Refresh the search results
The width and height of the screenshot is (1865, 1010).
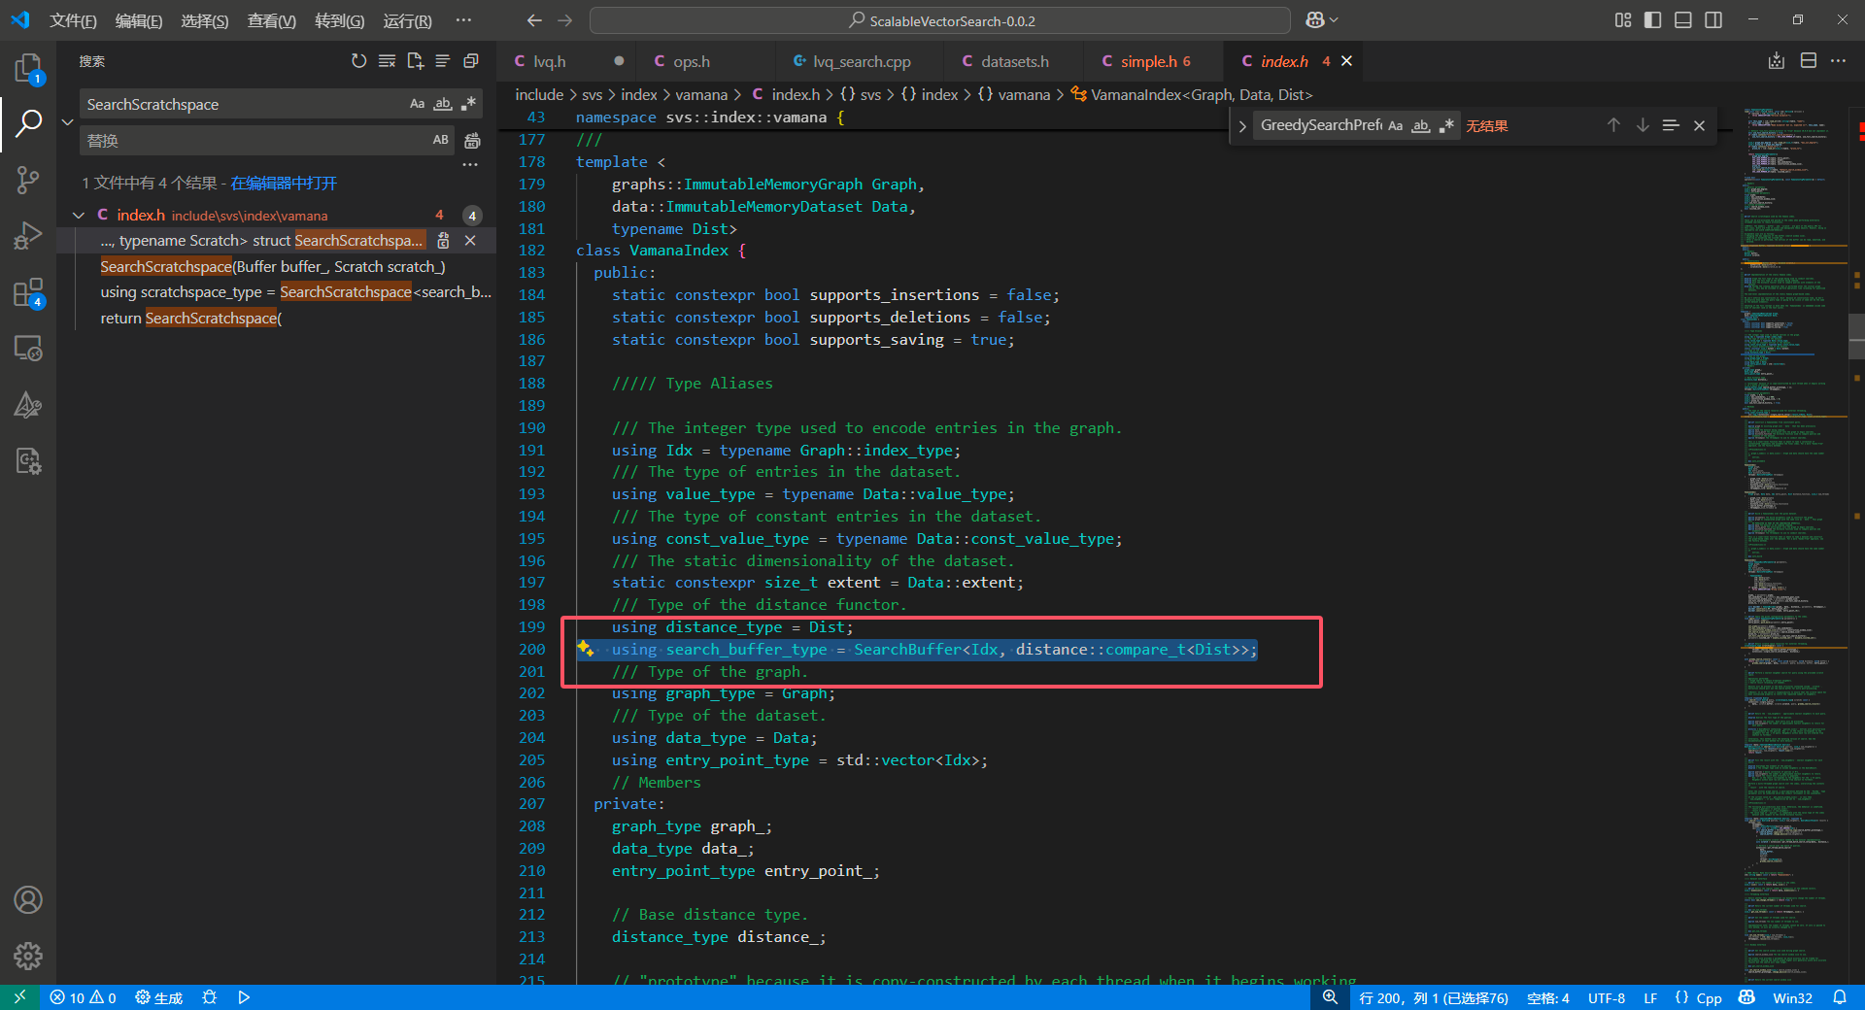pyautogui.click(x=358, y=61)
